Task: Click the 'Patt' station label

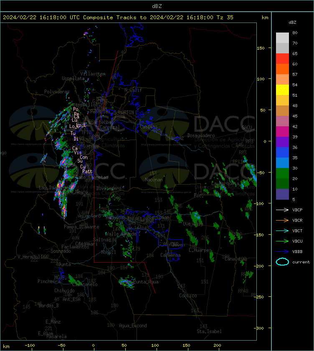Action: point(87,171)
